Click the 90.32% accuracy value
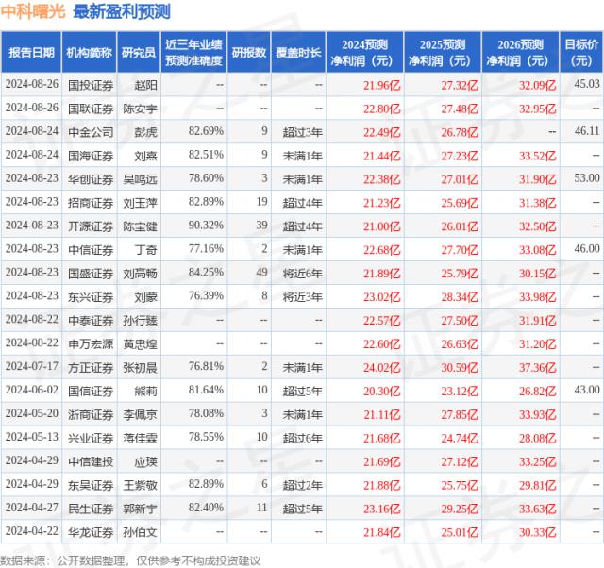Screen dimensions: 604x568 206,226
